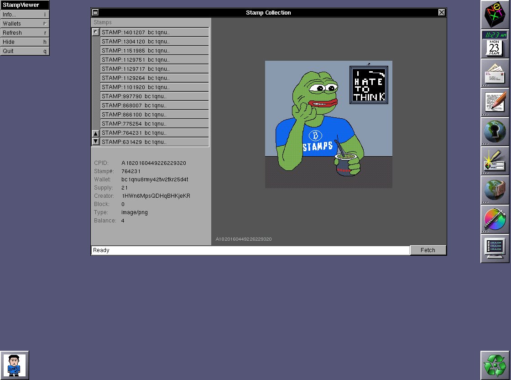Select STAMP:1304120 in the list

click(x=155, y=42)
